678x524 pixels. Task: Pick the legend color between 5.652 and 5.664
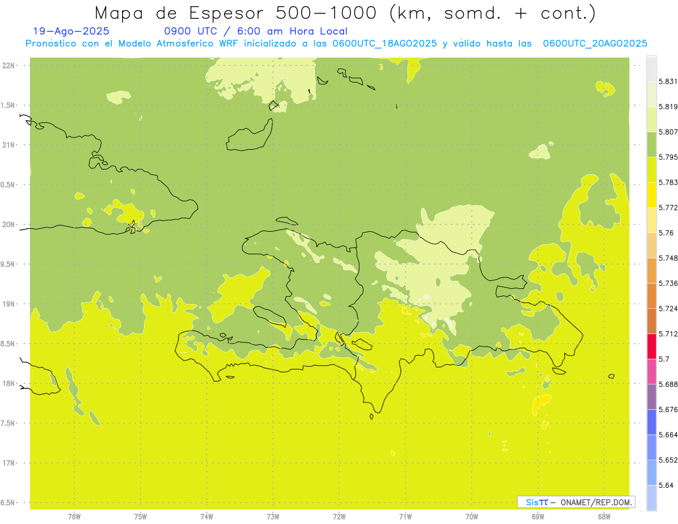point(651,447)
